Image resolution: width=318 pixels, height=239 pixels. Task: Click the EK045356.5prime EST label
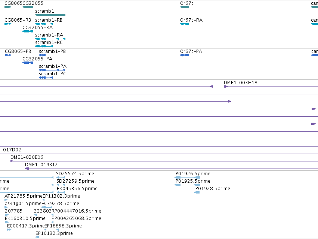pos(77,189)
